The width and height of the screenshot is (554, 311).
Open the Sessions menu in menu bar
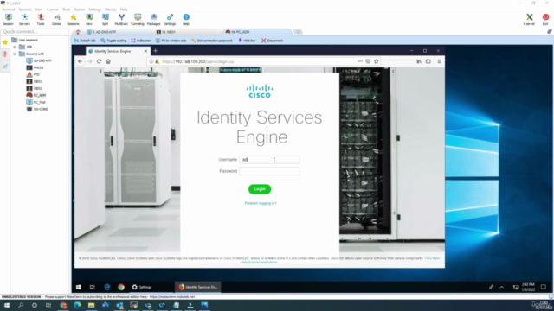(25, 10)
